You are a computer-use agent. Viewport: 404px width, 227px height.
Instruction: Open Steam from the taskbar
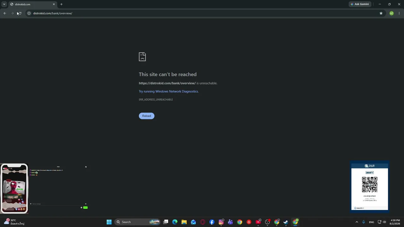(x=286, y=222)
